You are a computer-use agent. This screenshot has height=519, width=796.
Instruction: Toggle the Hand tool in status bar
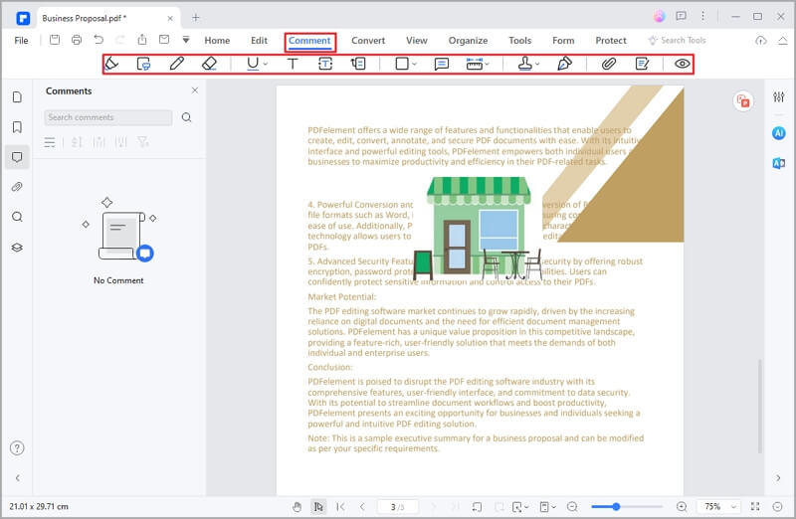coord(297,506)
